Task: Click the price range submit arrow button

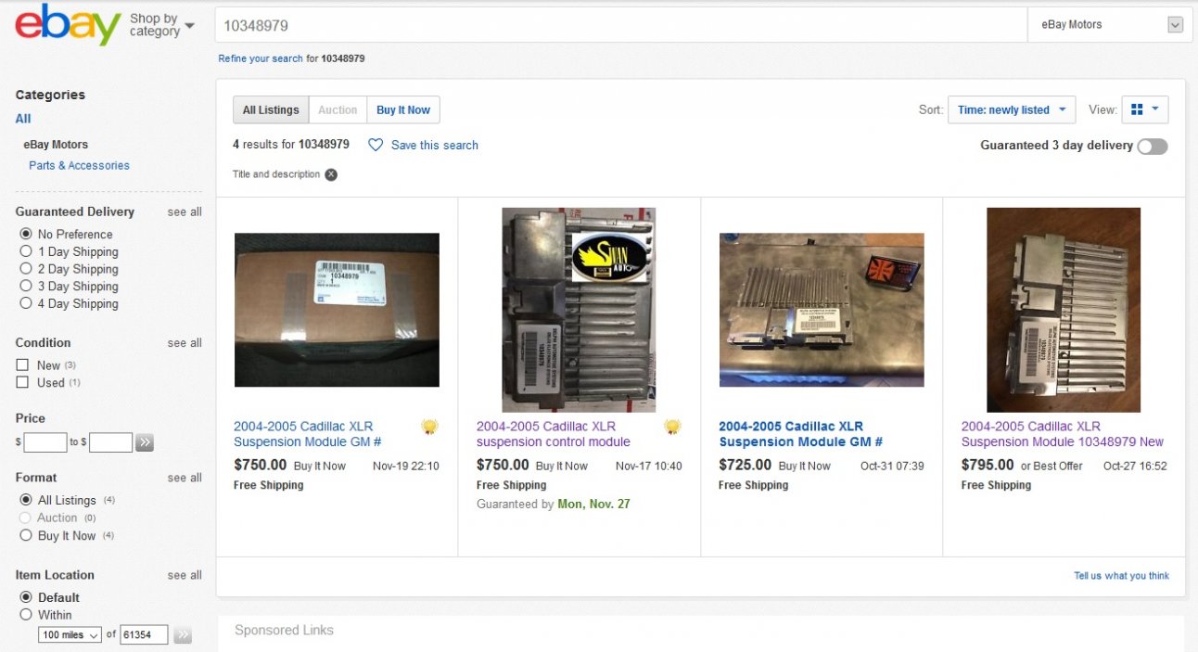Action: click(x=145, y=443)
